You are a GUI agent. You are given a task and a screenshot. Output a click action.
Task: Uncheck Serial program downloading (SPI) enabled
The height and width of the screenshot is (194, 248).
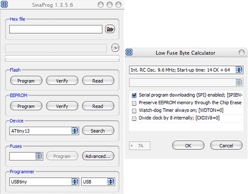pos(134,95)
